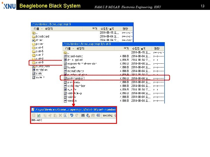Select the slot-7 folder
This screenshot has height=157, width=210.
coord(38,55)
